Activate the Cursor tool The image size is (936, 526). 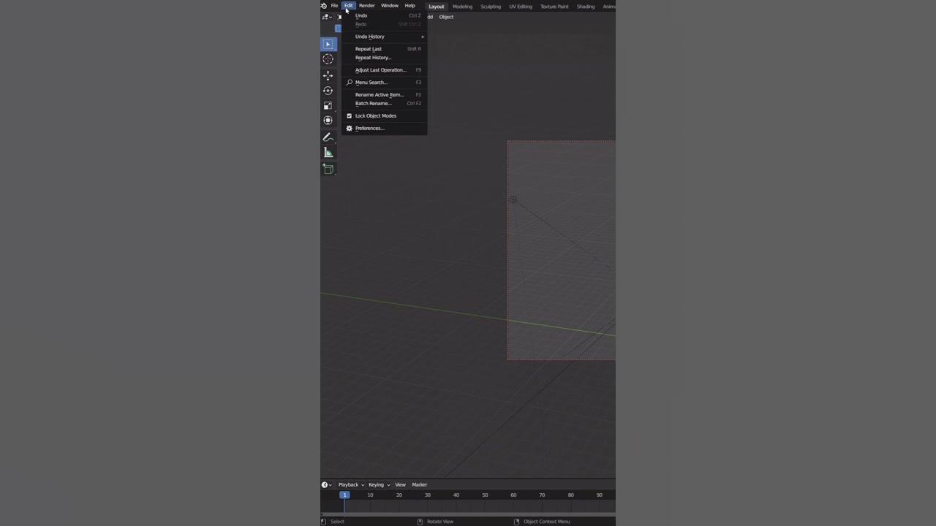[328, 59]
